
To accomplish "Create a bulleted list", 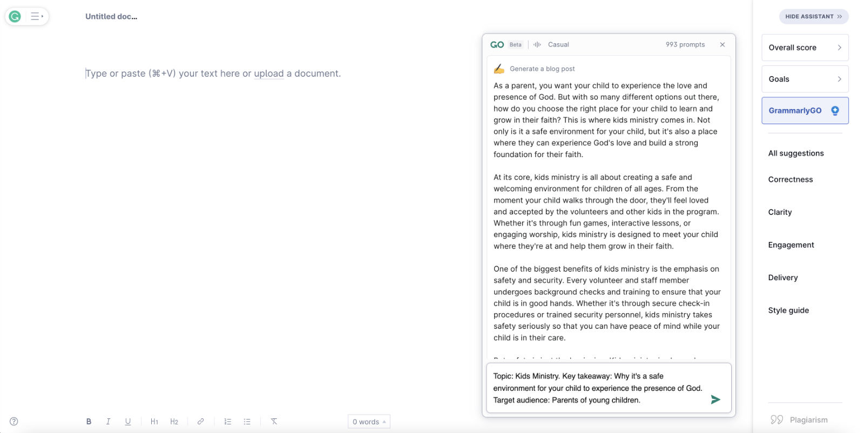I will coord(247,422).
